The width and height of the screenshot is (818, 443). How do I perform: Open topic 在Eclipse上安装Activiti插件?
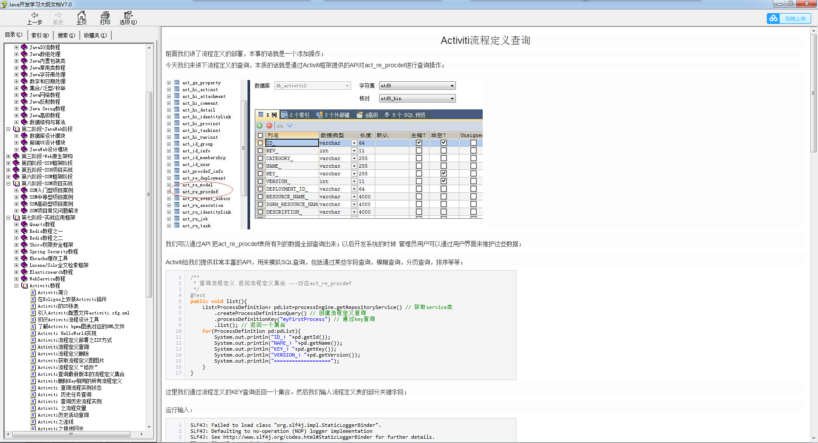pyautogui.click(x=72, y=299)
